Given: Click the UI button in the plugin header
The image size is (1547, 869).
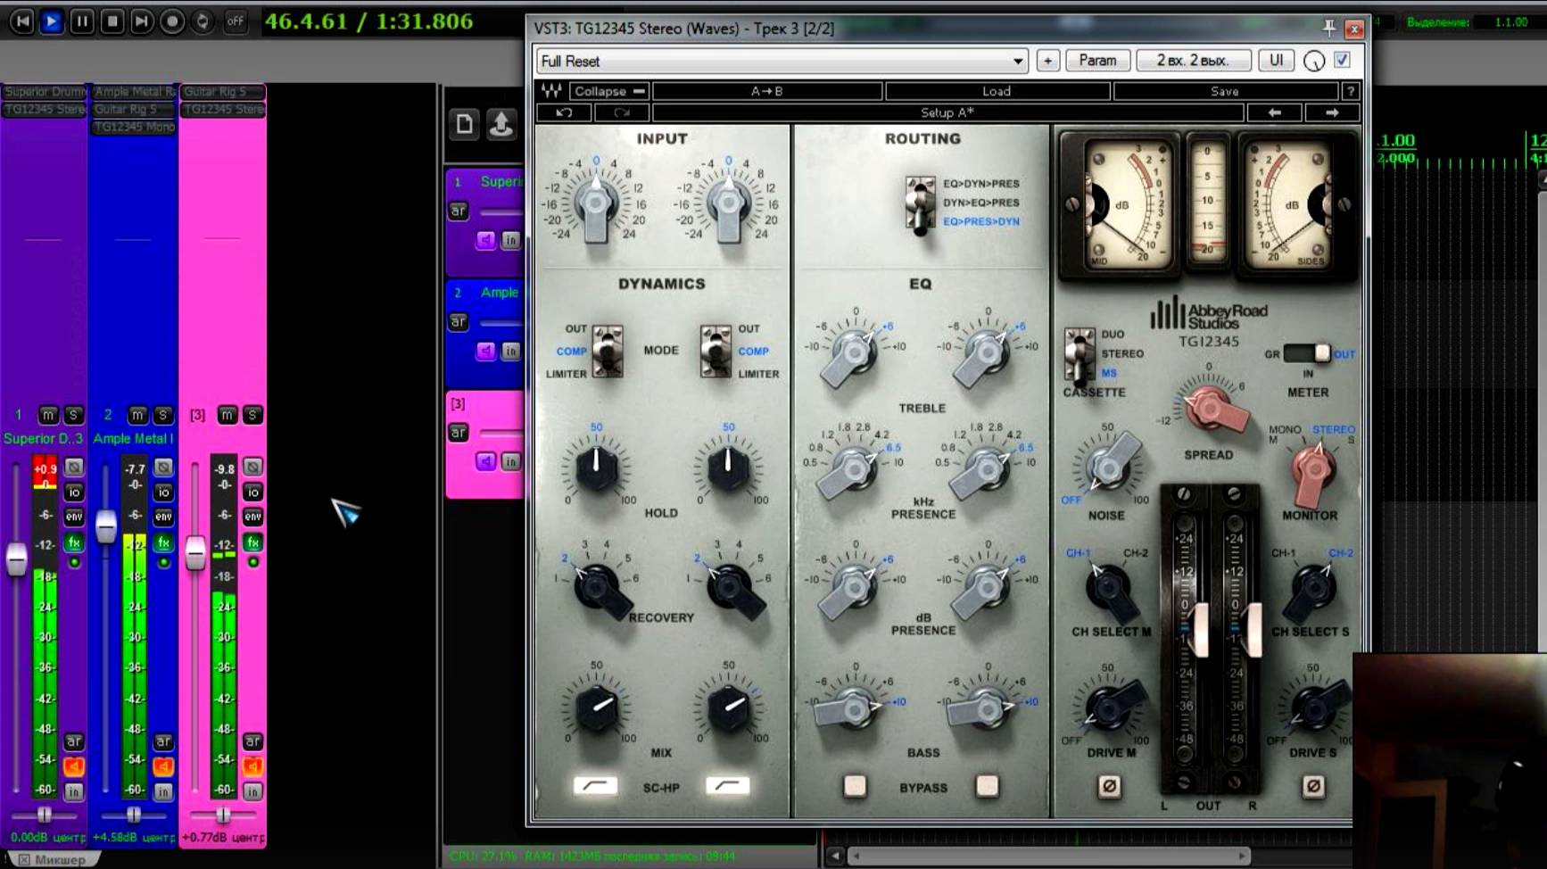Looking at the screenshot, I should [x=1277, y=61].
